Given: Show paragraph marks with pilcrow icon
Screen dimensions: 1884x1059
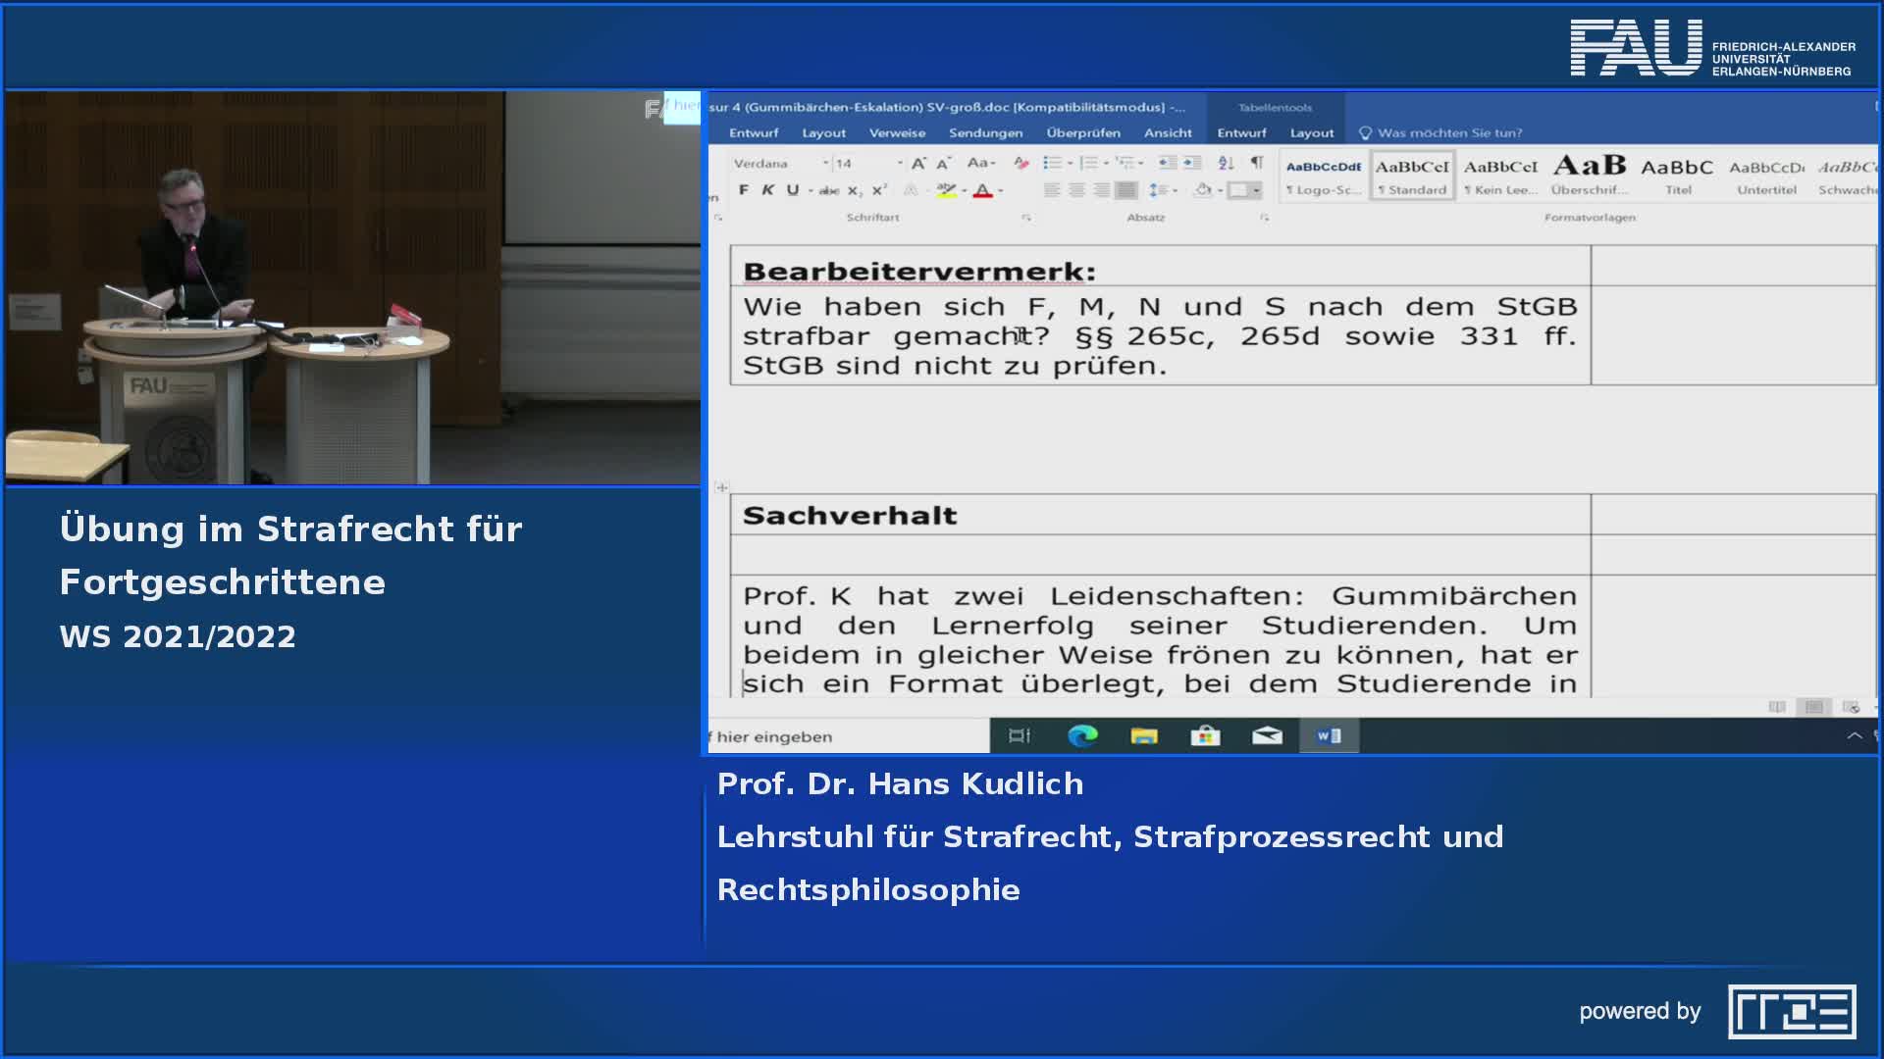Looking at the screenshot, I should pos(1257,163).
